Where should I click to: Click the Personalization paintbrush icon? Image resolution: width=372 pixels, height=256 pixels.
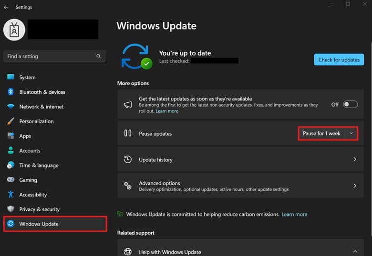click(x=10, y=121)
